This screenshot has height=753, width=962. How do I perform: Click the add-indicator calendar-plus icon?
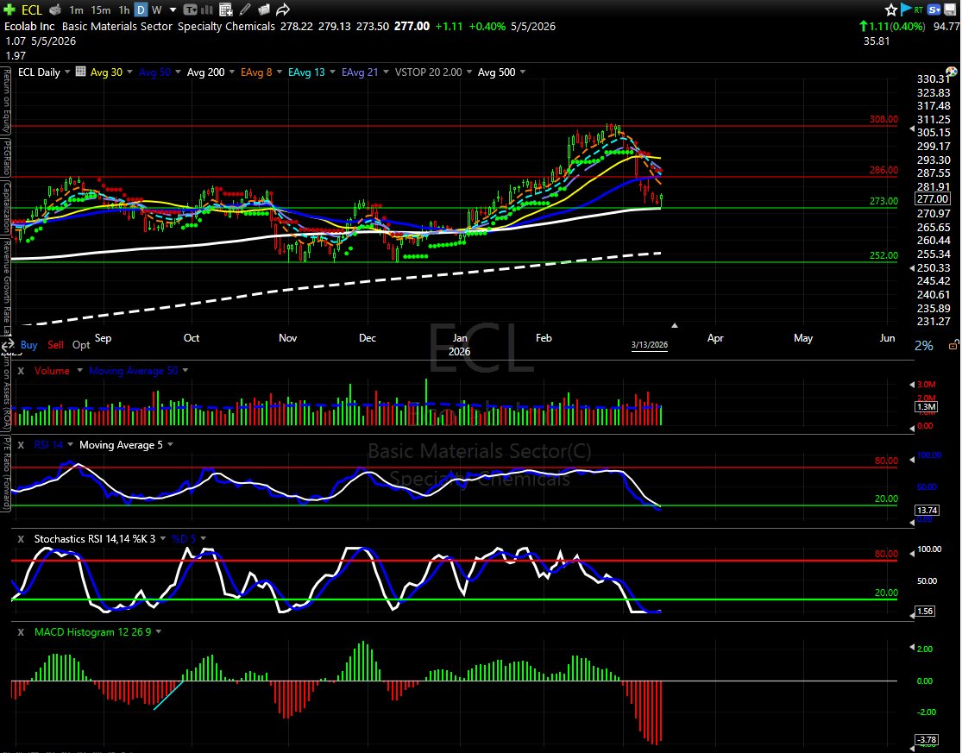point(226,9)
